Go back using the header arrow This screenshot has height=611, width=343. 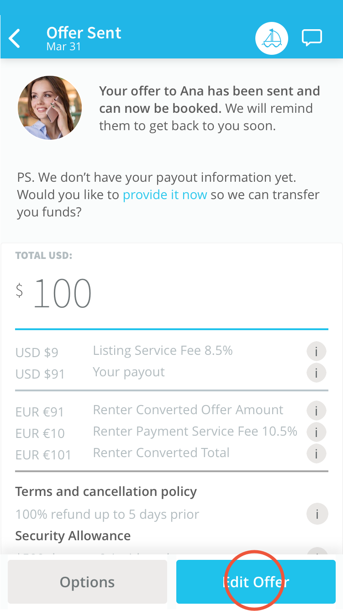[15, 38]
